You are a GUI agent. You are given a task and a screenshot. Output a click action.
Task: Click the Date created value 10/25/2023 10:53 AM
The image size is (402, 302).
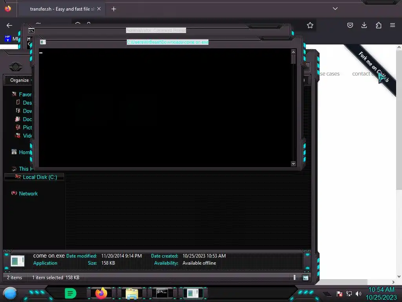coord(204,256)
